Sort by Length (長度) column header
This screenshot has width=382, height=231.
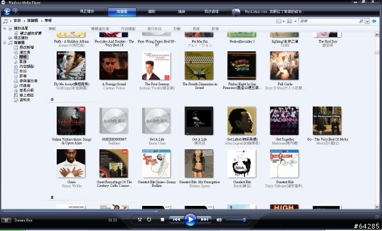coord(196,29)
